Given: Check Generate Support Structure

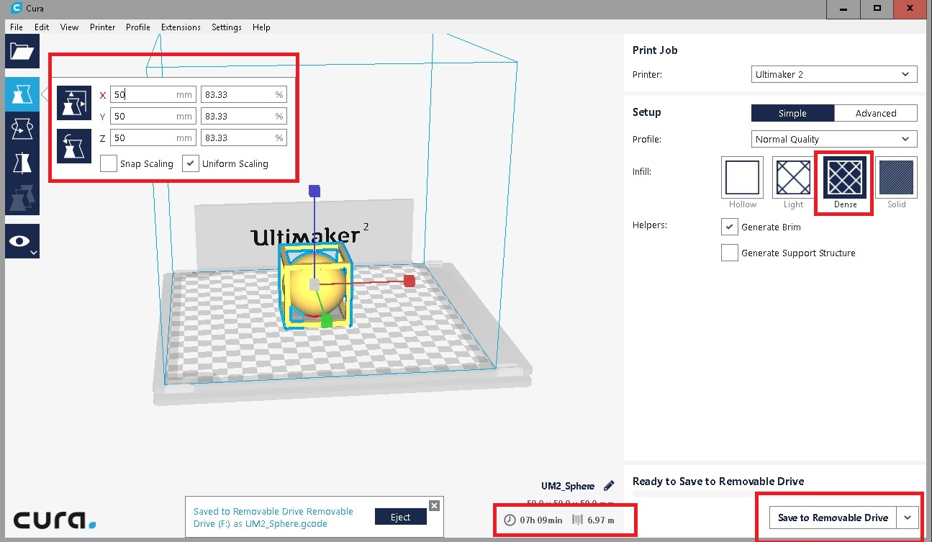Looking at the screenshot, I should pos(730,253).
